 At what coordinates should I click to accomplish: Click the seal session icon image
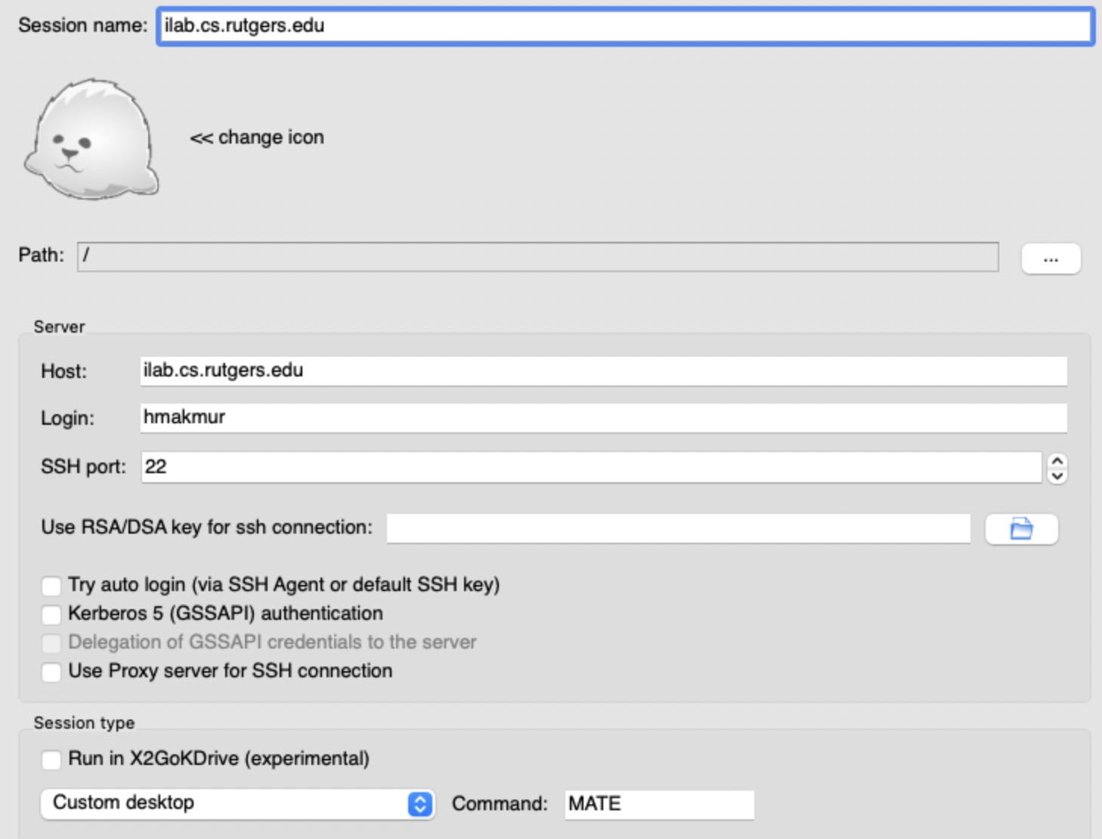91,139
